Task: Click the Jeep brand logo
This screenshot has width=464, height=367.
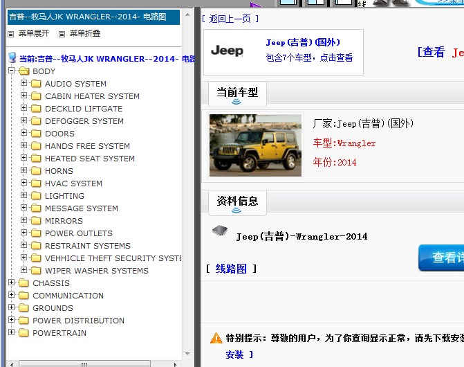Action: coord(227,51)
